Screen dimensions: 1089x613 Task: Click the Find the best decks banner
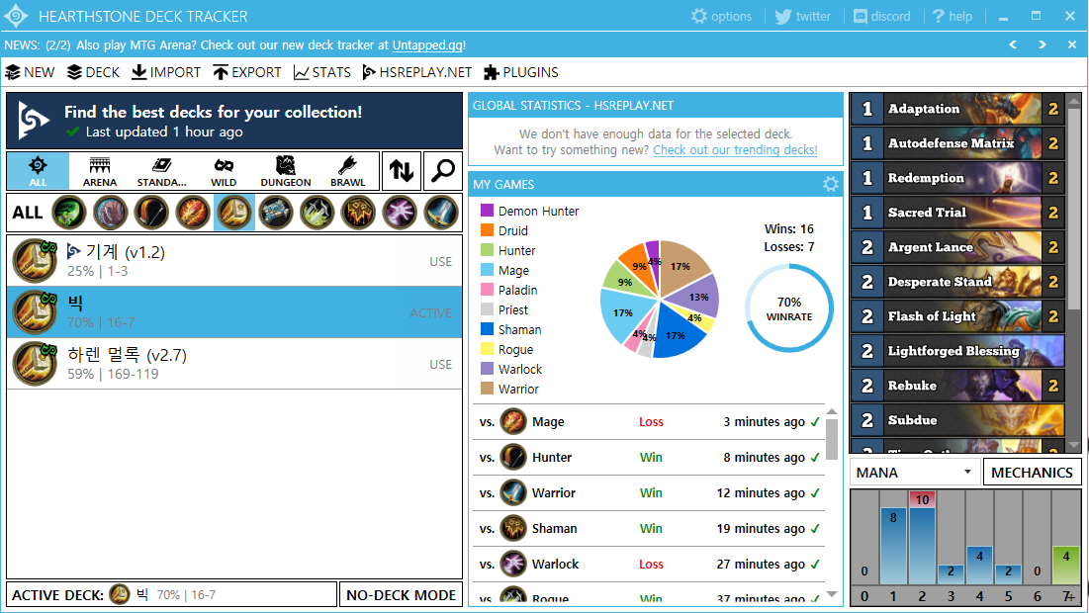click(234, 122)
